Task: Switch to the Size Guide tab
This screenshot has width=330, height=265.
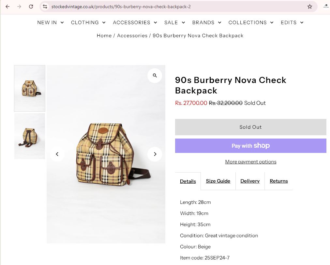Action: pos(218,181)
